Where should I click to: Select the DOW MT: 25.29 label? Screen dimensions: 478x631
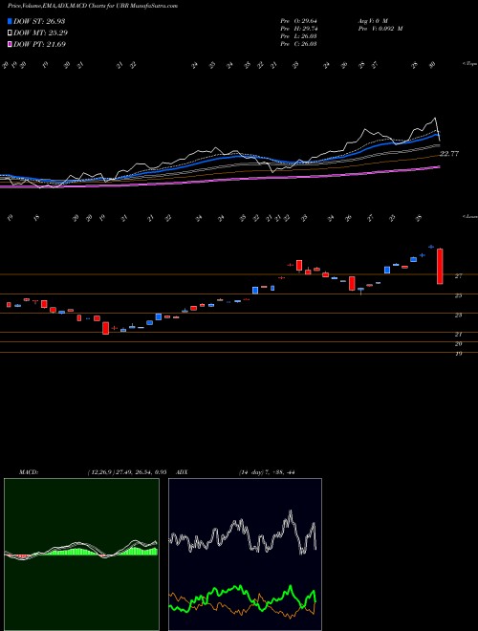(40, 33)
